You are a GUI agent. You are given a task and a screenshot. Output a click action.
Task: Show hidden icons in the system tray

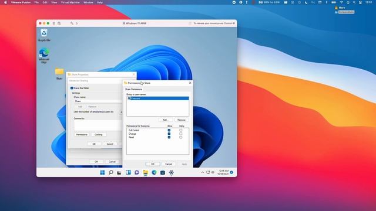tap(202, 172)
